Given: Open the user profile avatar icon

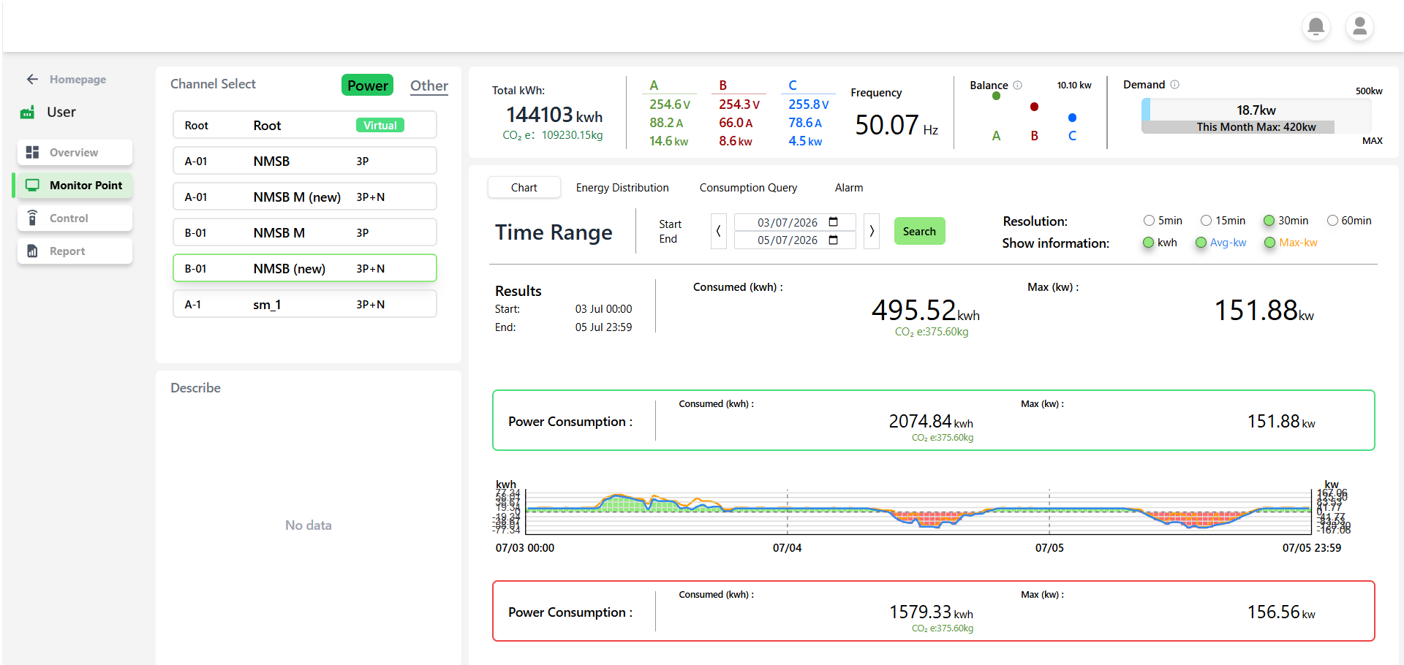Looking at the screenshot, I should pos(1359,27).
